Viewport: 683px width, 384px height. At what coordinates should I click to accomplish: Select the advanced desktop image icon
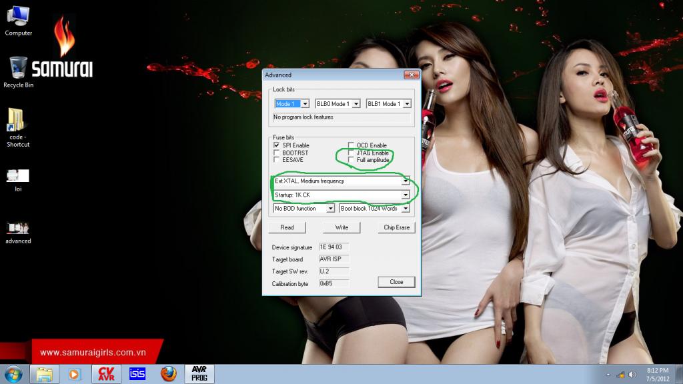pyautogui.click(x=18, y=233)
